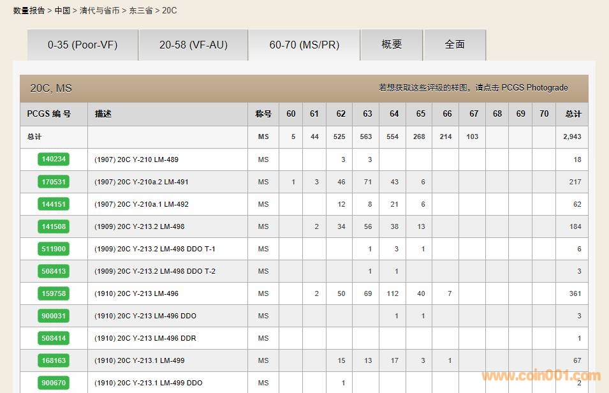Click the green 144151 badge

54,204
